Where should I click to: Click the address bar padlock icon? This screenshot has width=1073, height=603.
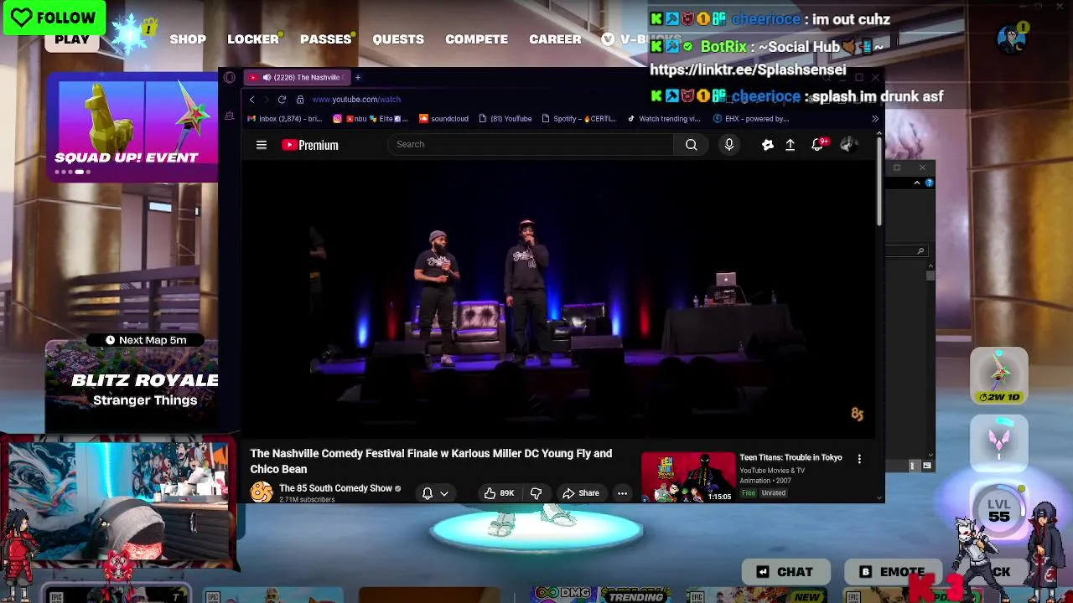(300, 100)
